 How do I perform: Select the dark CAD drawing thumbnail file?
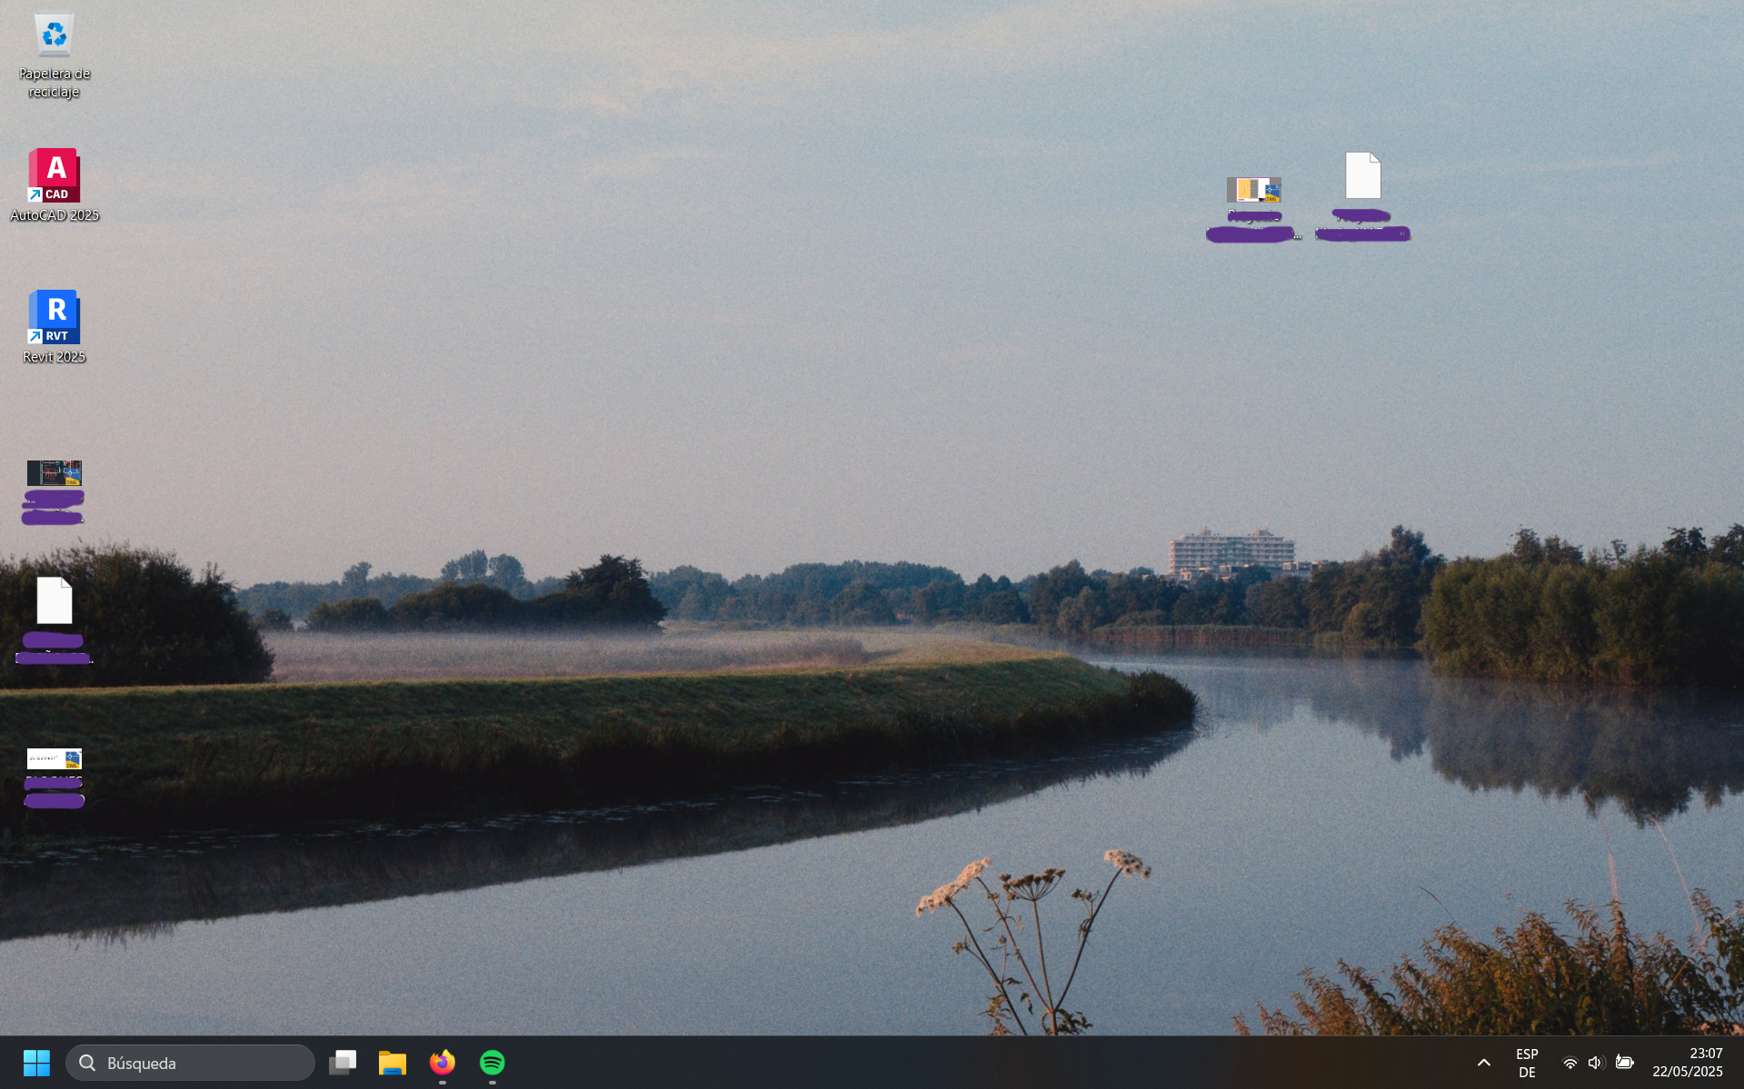point(55,473)
